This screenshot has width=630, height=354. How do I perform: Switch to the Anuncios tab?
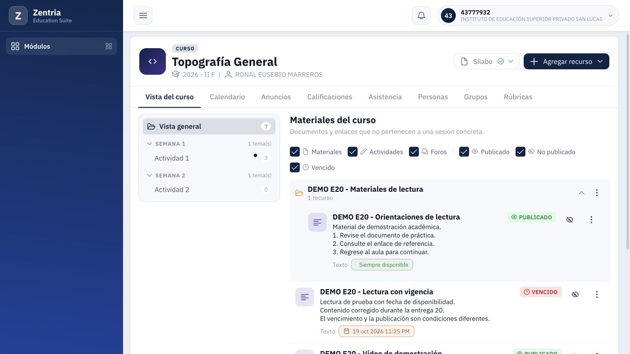[276, 97]
